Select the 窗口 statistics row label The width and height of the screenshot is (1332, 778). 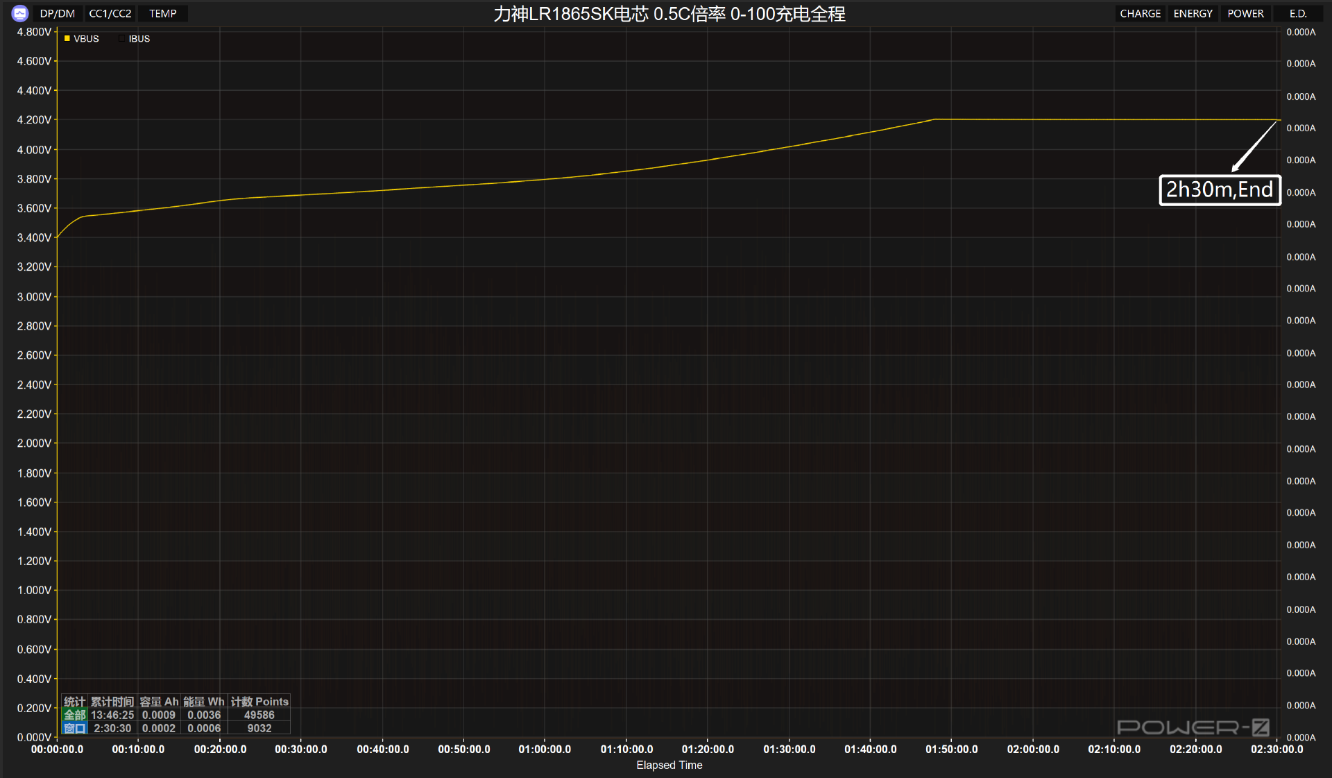[75, 728]
